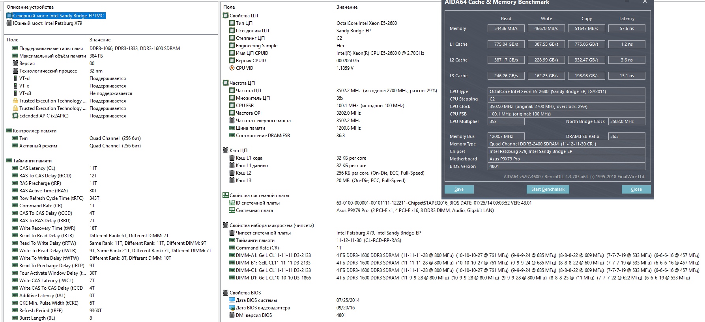Click the L1 Cache Copy value 775.06 GB/s
Screen dimensions: 705x322
[586, 44]
